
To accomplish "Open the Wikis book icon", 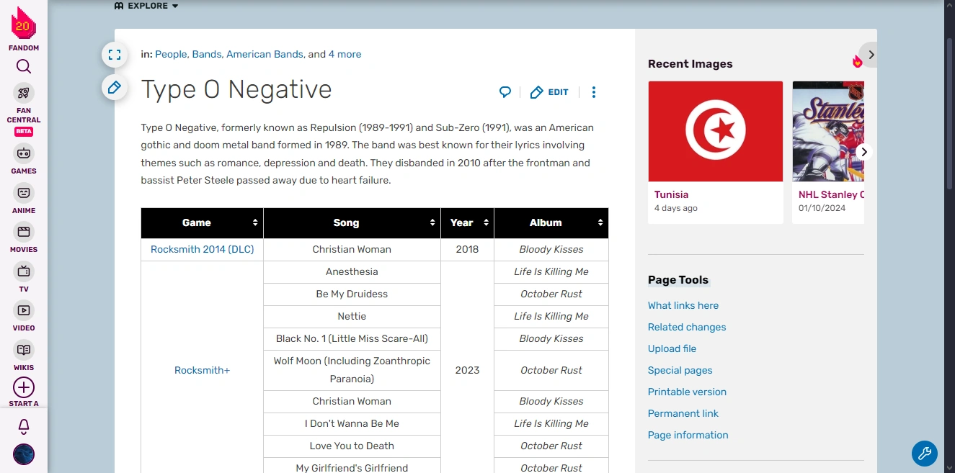I will pyautogui.click(x=24, y=350).
